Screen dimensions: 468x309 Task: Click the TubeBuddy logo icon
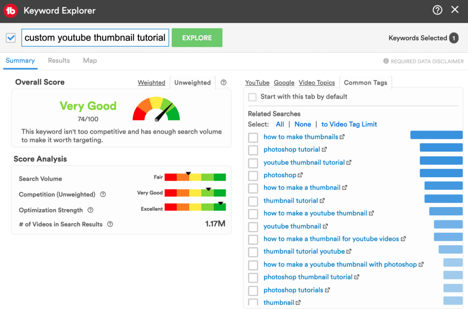point(11,10)
